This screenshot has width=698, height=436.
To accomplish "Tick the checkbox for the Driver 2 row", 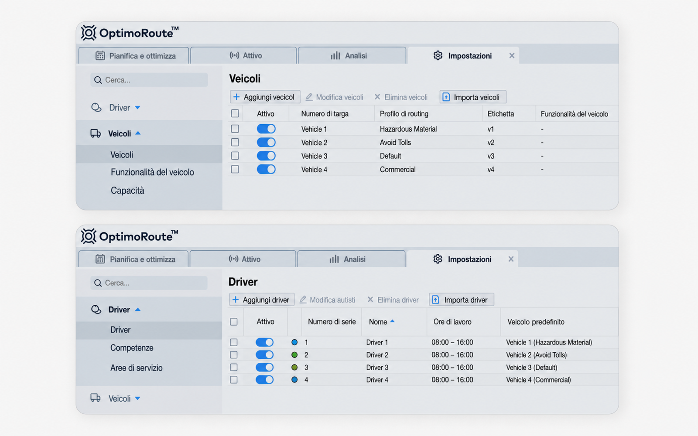I will [234, 355].
